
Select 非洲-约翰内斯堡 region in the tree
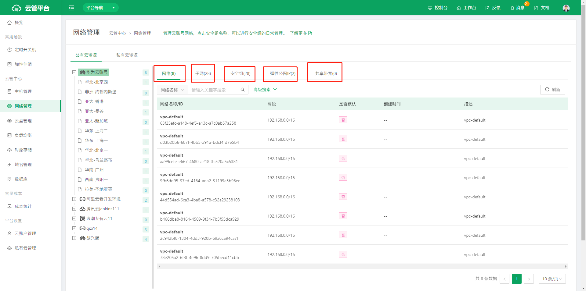(x=100, y=92)
